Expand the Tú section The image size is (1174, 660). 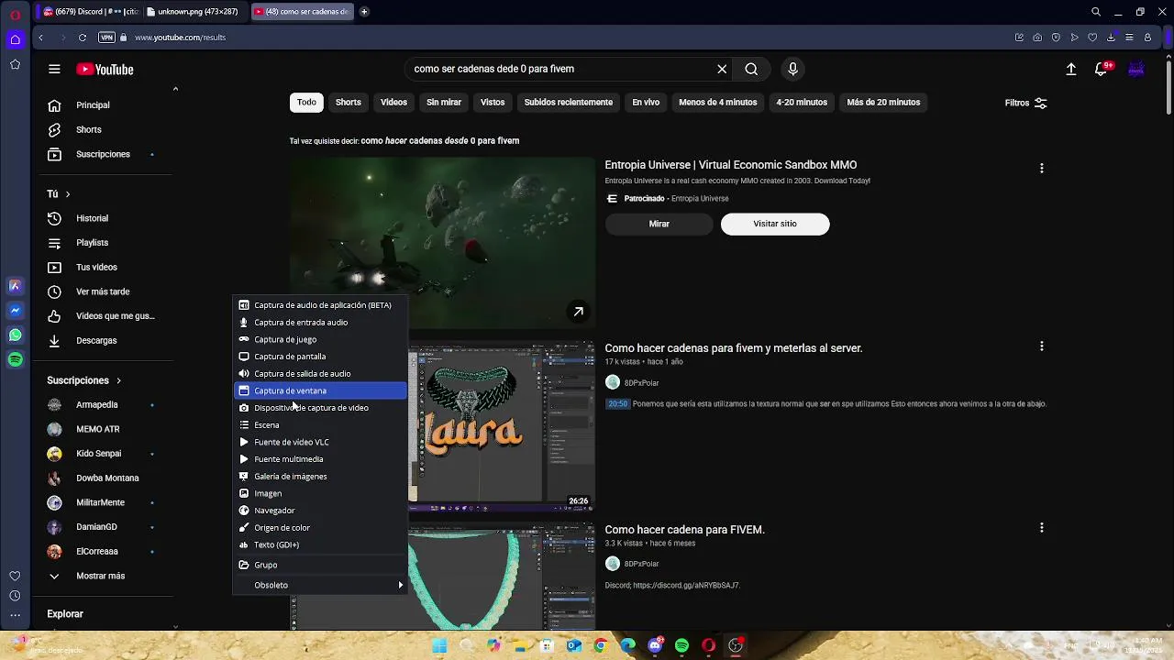(x=59, y=194)
